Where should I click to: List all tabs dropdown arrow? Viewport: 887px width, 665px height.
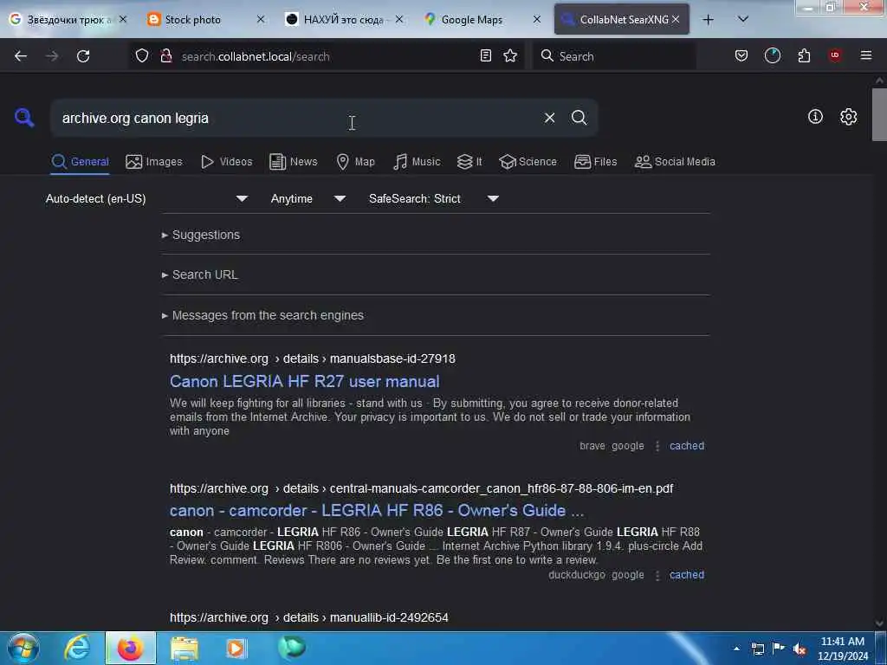click(x=743, y=19)
